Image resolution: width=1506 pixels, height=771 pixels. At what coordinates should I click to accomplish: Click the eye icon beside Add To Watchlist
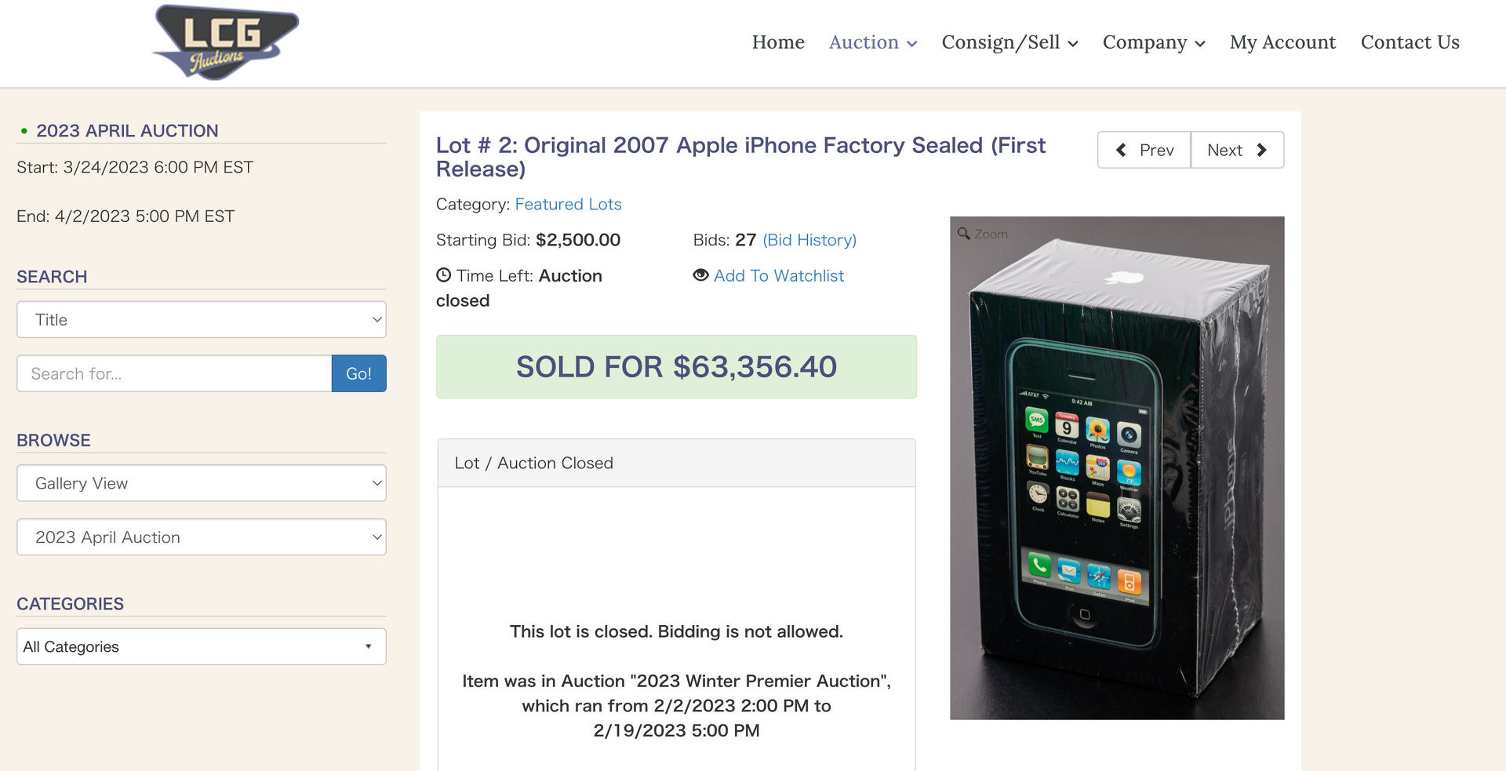(x=700, y=275)
